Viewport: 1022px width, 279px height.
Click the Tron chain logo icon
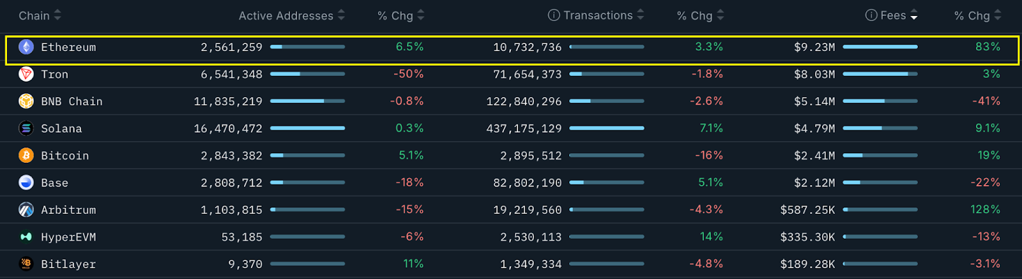point(26,74)
